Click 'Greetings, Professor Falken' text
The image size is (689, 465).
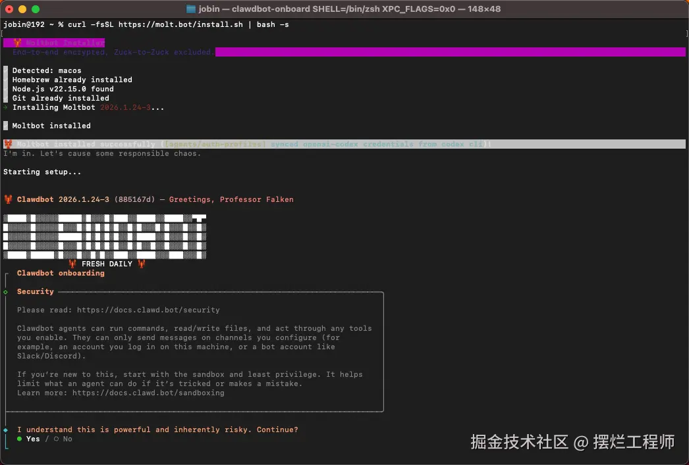(x=231, y=199)
